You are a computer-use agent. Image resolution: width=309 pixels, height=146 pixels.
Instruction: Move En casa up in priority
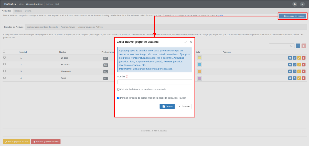pos(295,58)
